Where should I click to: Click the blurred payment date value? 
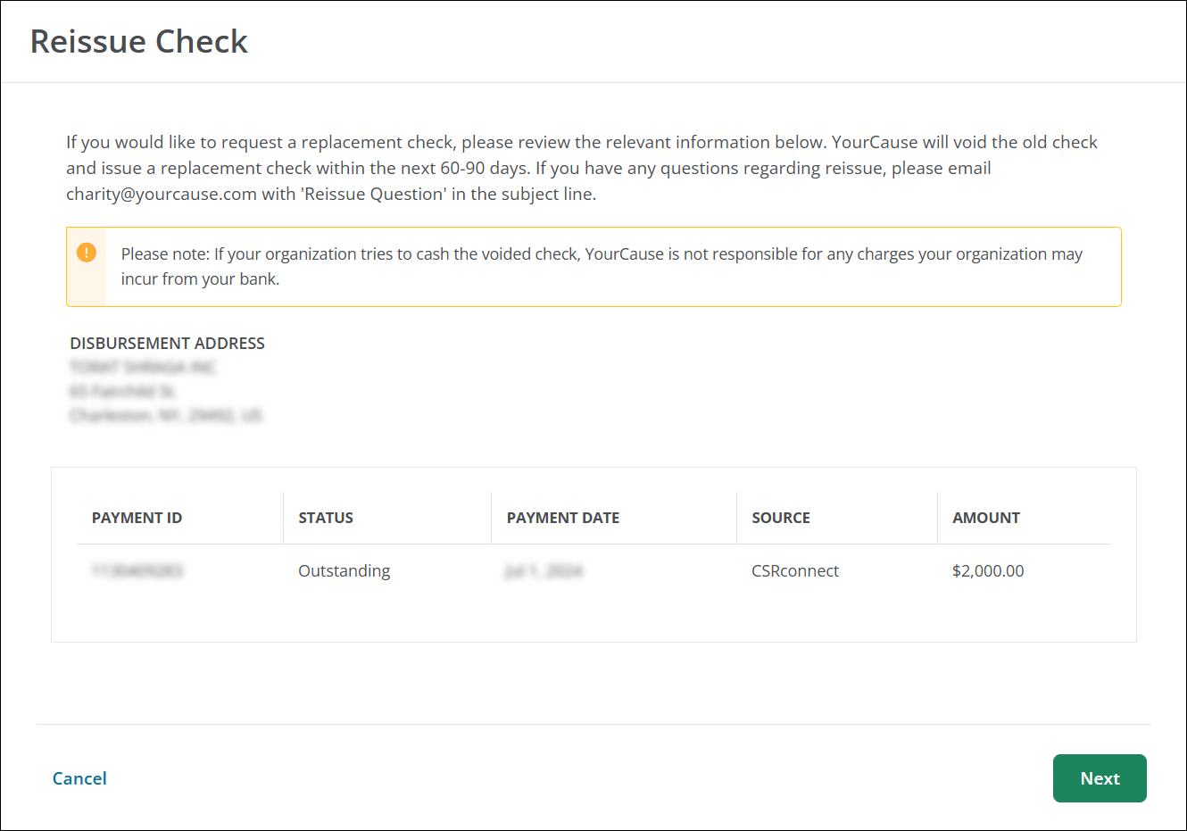pos(544,571)
